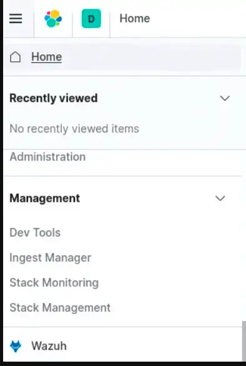Open the Administration menu entry
The width and height of the screenshot is (246, 366).
point(47,157)
